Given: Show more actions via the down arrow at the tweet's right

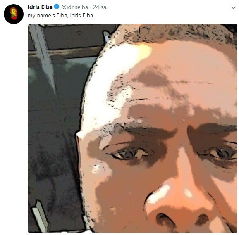Looking at the screenshot, I should click(x=233, y=7).
